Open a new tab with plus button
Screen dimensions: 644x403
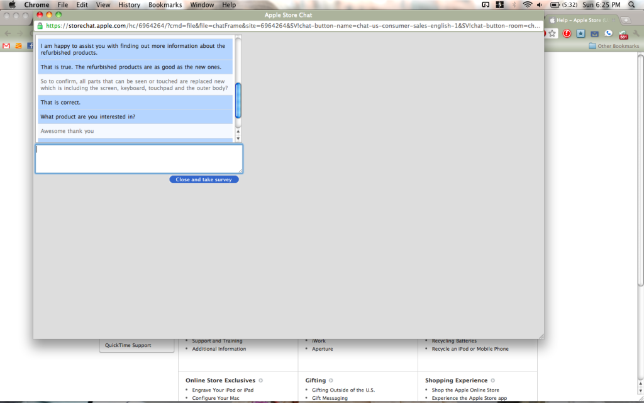point(626,20)
